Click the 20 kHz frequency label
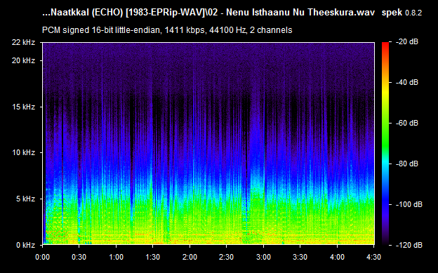 tap(23, 60)
